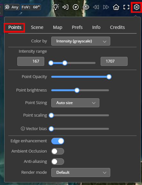Screen dimensions: 142x185
Task: Click the rewind double-arrow icon
Action: (96, 7)
